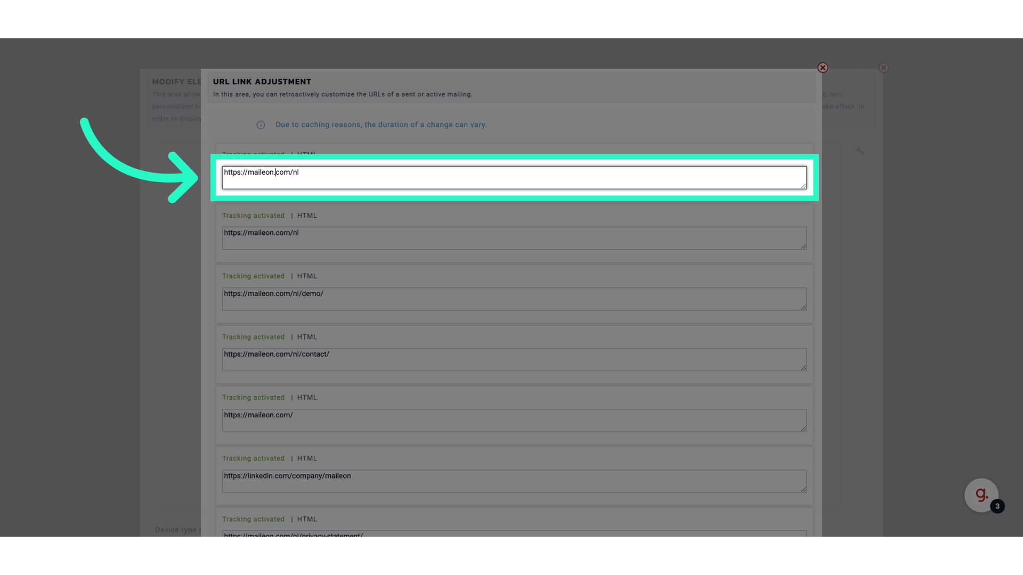Click the linkedin.com/company/maileon URL field
This screenshot has height=575, width=1023.
(514, 481)
